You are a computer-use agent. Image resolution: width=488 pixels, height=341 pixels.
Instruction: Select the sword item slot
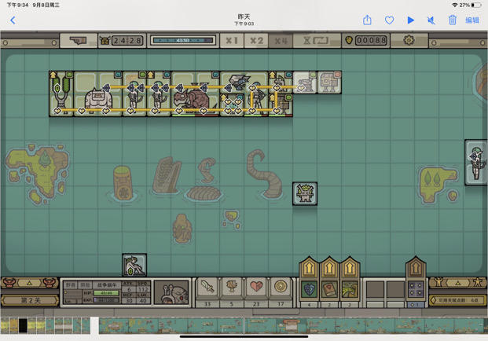pyautogui.click(x=207, y=287)
